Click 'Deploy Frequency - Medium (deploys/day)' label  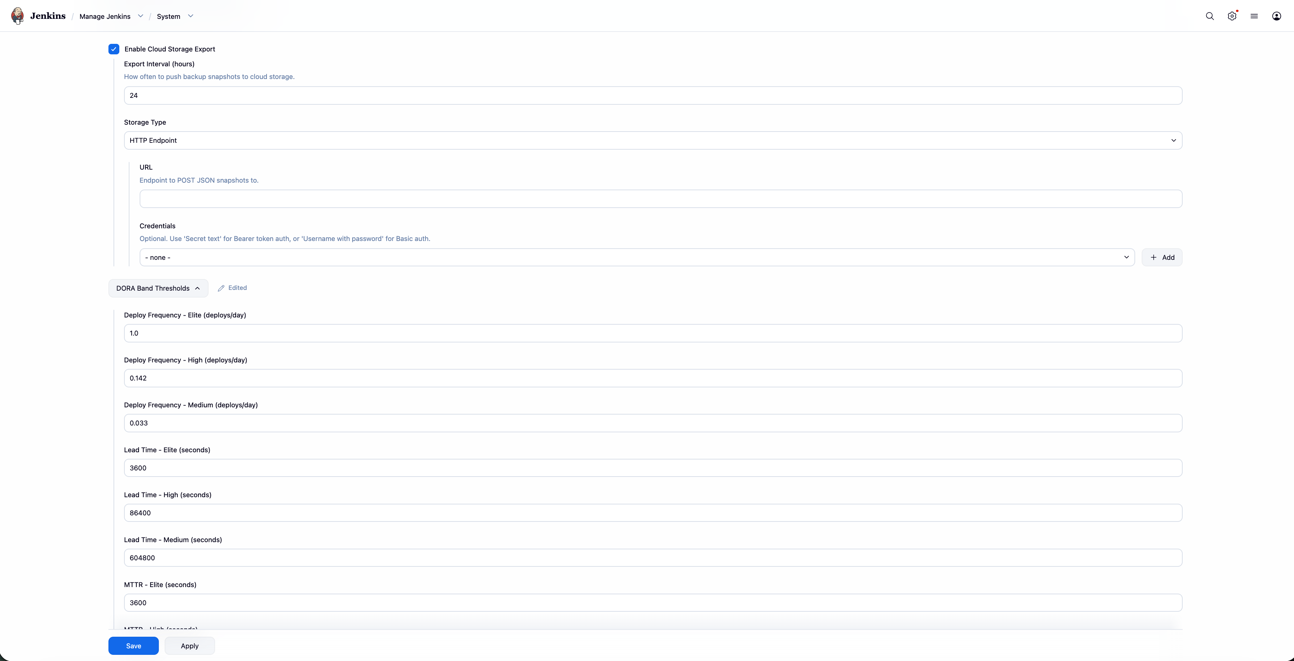191,405
